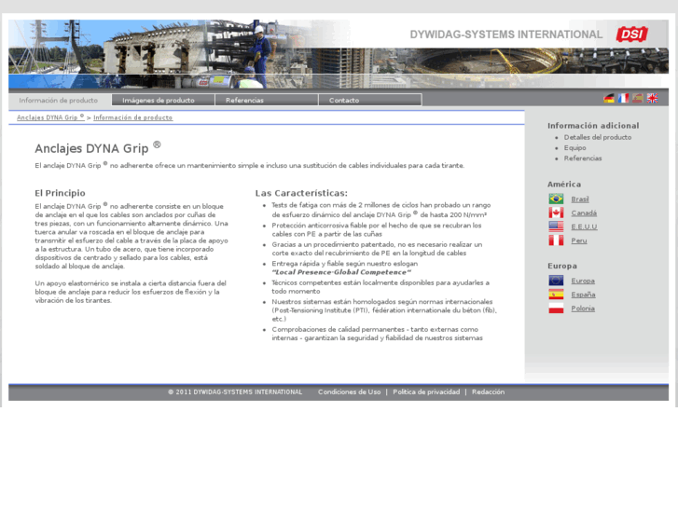
Task: Click the European Union flag icon
Action: pos(556,281)
